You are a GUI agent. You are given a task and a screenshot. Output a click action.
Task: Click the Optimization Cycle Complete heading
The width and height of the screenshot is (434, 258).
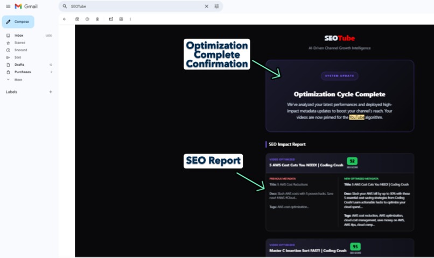pos(340,94)
